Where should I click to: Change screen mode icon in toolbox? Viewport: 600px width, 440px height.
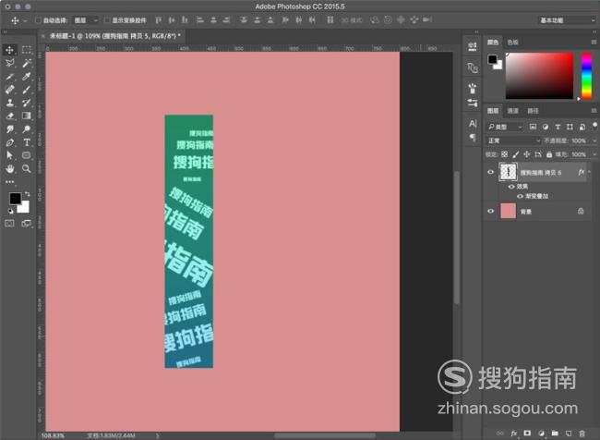click(27, 223)
